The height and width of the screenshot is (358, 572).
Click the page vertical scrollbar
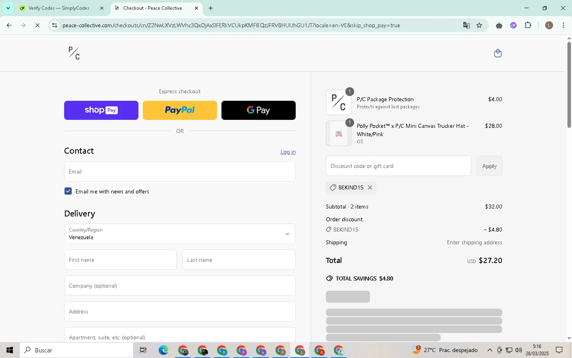pos(569,85)
